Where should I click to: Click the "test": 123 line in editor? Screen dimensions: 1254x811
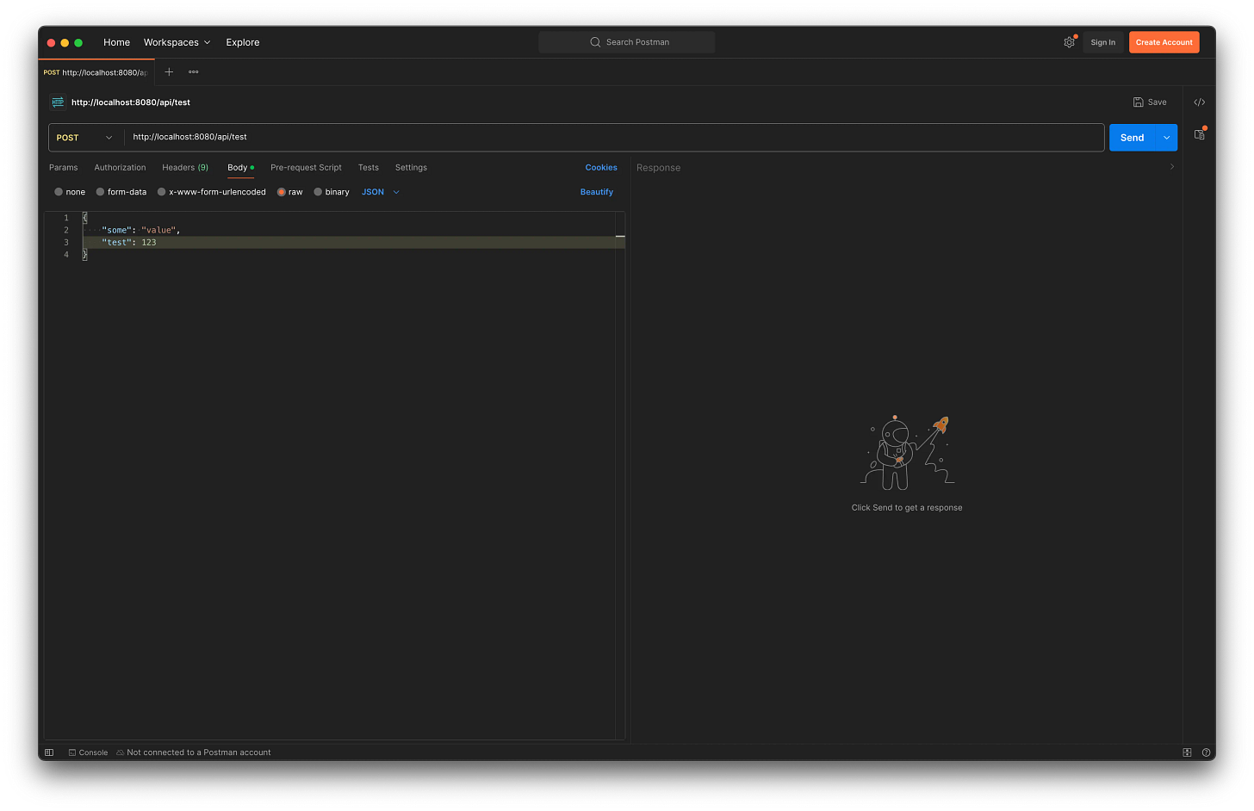coord(353,243)
